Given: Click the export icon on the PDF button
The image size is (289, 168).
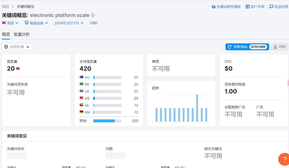Looking at the screenshot, I should coord(276,47).
